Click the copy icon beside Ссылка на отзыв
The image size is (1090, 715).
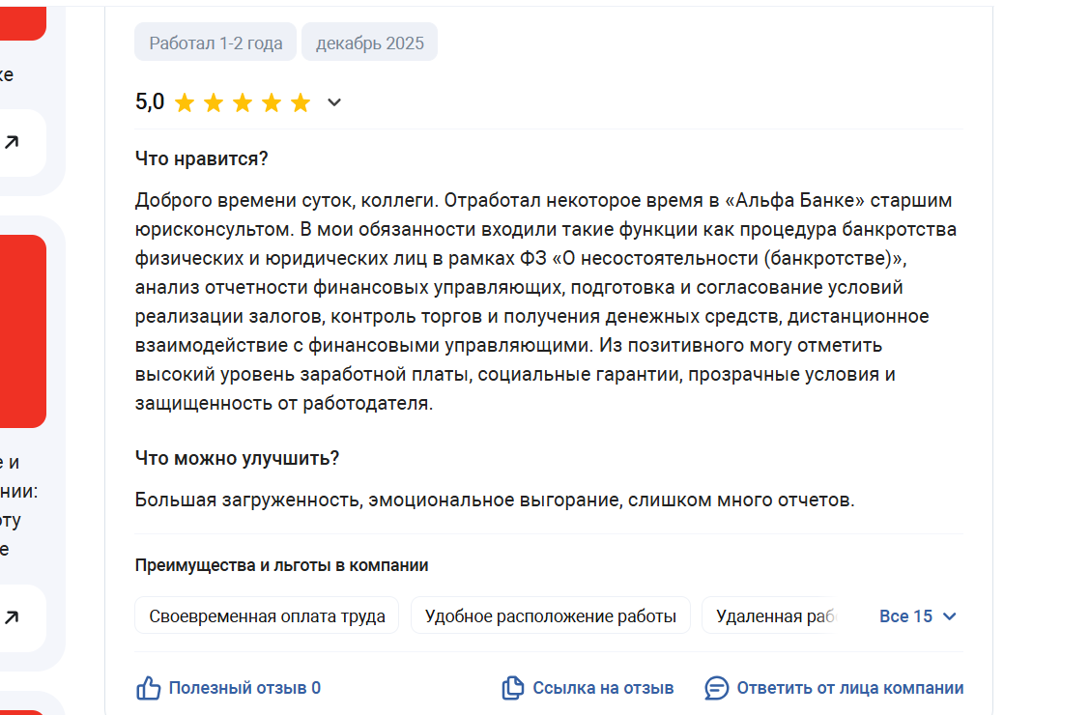(x=512, y=688)
